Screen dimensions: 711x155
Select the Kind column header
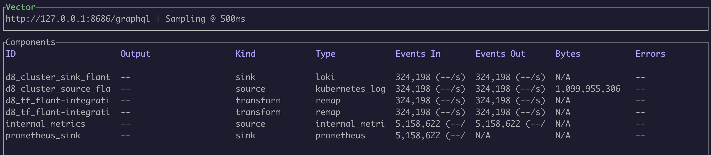coord(246,54)
